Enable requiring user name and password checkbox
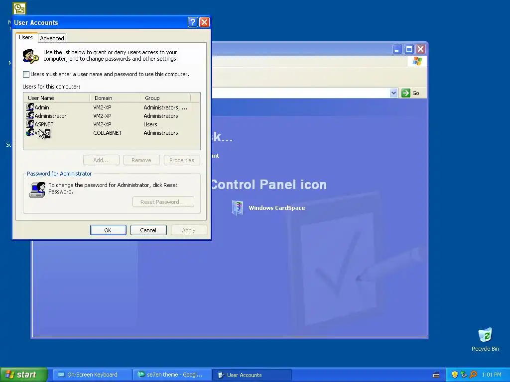Image resolution: width=510 pixels, height=382 pixels. (x=26, y=75)
